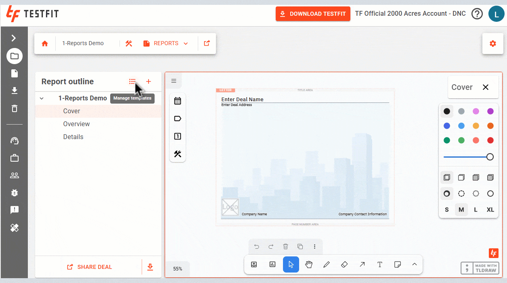
Task: Expand the more tools chevron in the toolbar
Action: [415, 264]
